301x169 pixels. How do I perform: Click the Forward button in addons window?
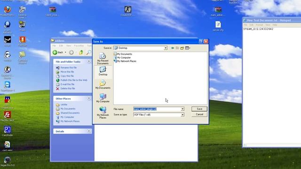[71, 52]
